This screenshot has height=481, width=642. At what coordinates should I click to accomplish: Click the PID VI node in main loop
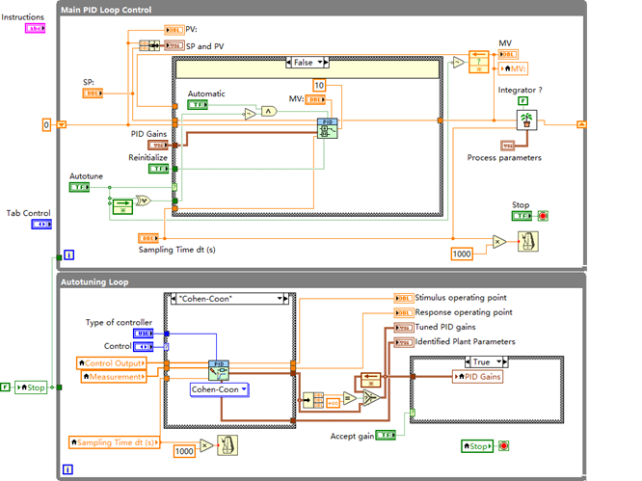click(x=328, y=129)
